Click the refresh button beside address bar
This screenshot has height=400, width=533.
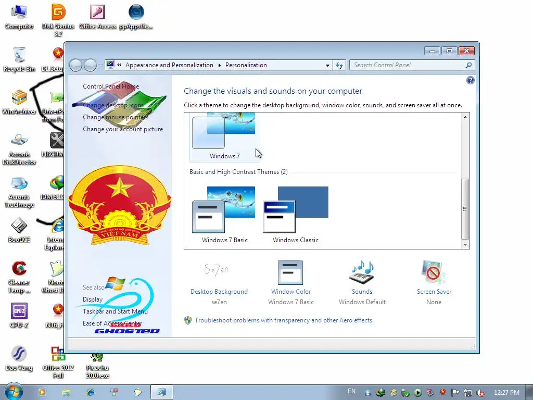pyautogui.click(x=339, y=65)
